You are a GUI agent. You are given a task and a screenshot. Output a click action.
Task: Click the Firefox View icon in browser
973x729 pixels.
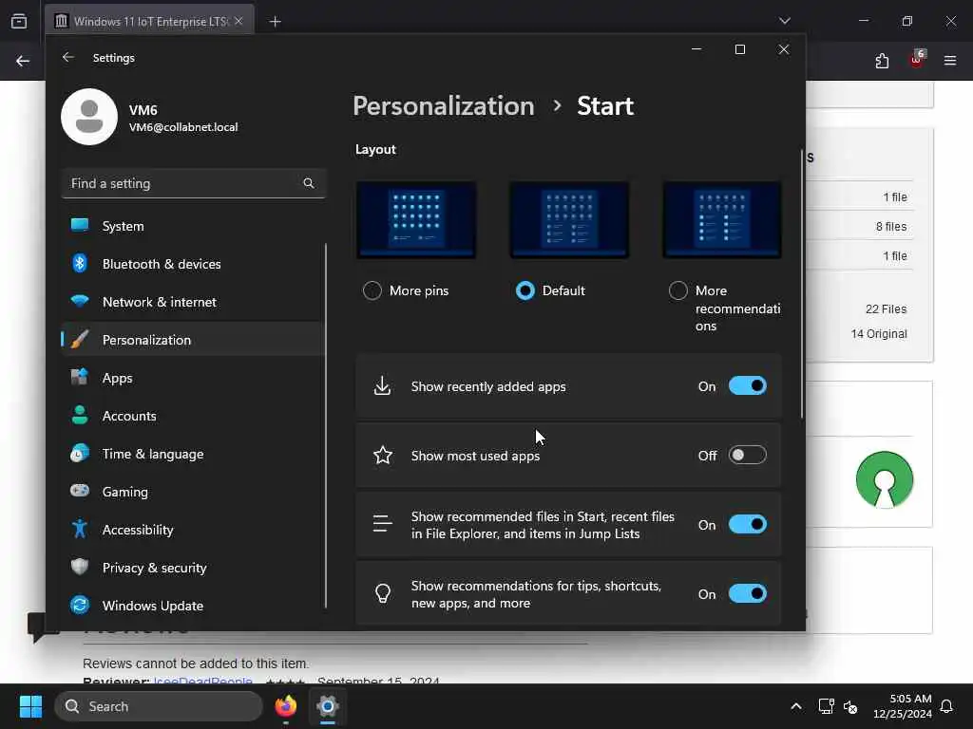[19, 21]
